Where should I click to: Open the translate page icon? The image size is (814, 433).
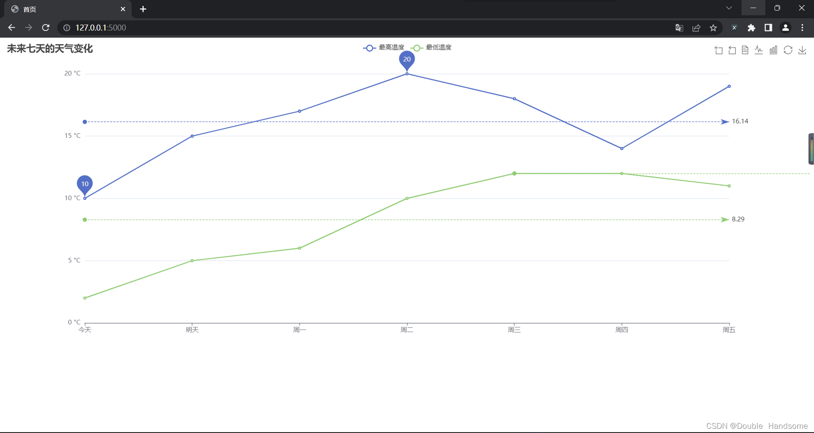click(x=679, y=28)
